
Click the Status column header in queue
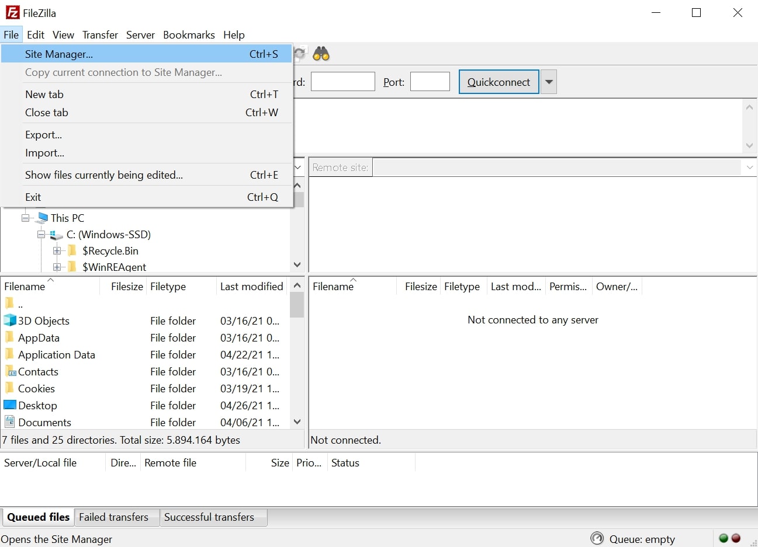371,462
